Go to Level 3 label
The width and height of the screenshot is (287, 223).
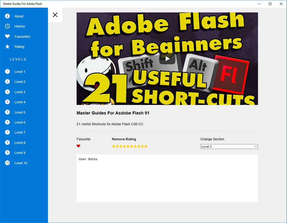point(20,92)
